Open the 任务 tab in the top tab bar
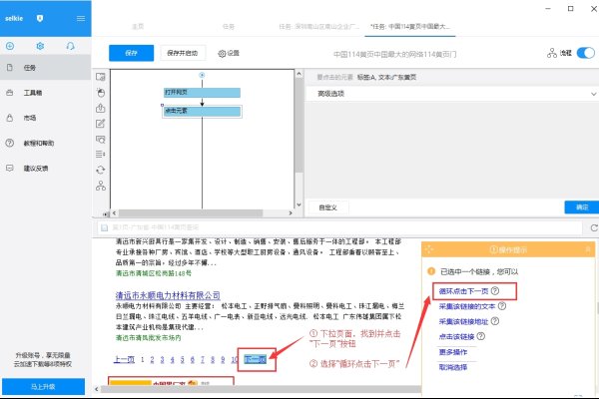 coord(229,26)
